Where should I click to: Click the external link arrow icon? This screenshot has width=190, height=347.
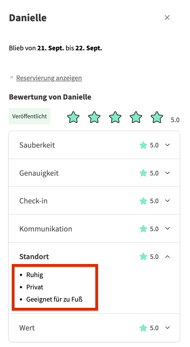pyautogui.click(x=11, y=78)
